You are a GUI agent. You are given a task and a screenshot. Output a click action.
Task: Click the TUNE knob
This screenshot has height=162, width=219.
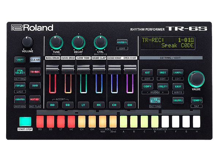[56, 42]
